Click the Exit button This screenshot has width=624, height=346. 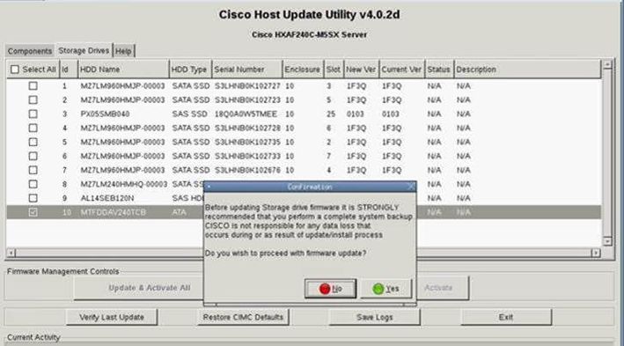[x=506, y=317]
